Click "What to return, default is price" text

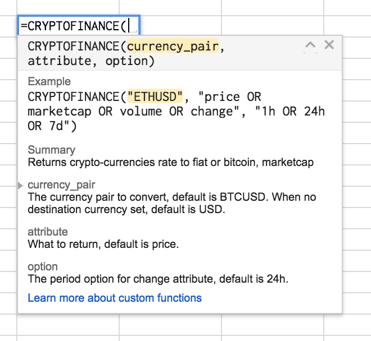click(x=103, y=244)
